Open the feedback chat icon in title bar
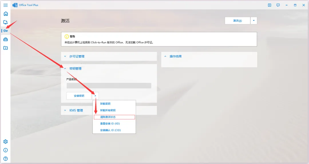The height and width of the screenshot is (164, 309). click(278, 5)
